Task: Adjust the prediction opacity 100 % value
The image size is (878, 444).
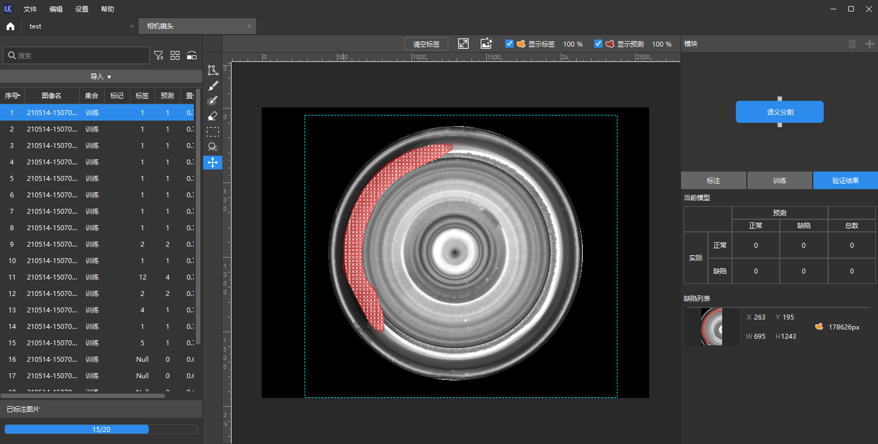Action: 662,44
